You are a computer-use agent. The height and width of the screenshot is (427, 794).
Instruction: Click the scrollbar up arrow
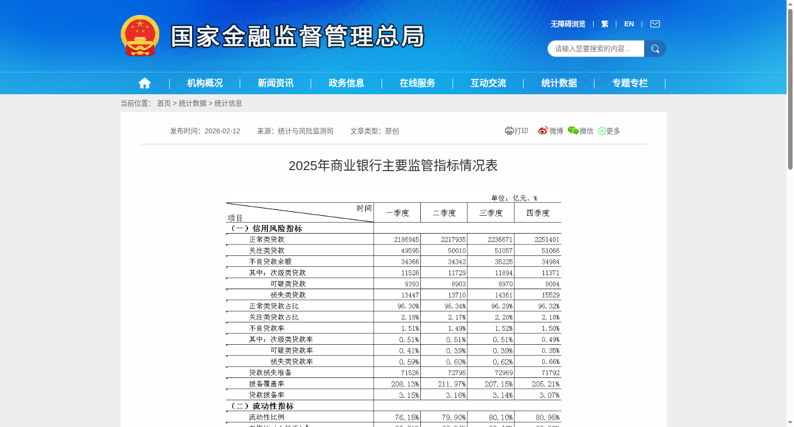coord(790,4)
